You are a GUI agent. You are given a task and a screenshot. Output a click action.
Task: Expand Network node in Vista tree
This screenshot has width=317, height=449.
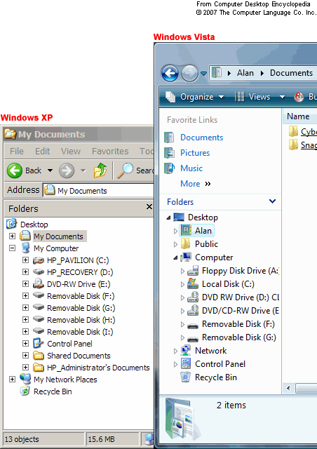pos(176,351)
